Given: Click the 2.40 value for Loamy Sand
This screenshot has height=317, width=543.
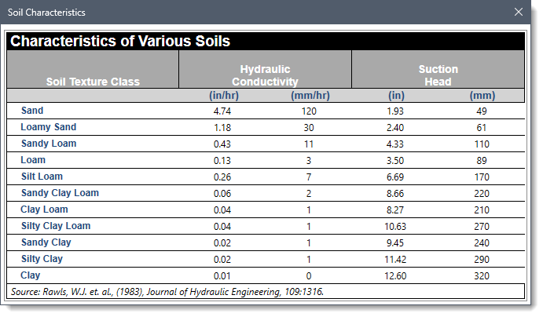Looking at the screenshot, I should [395, 128].
